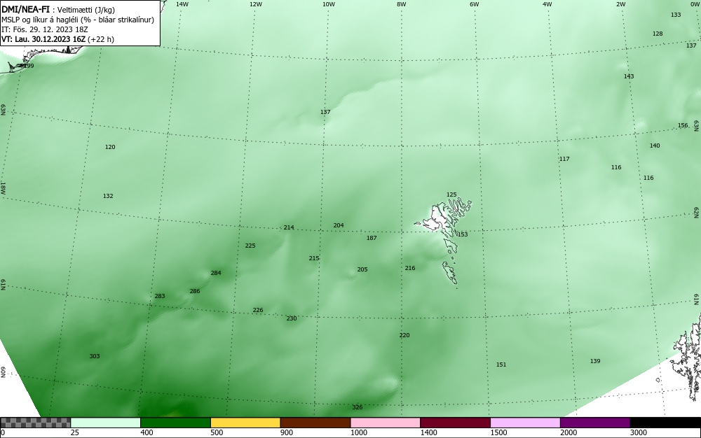Click the '62N' latitude label
The image size is (701, 438).
click(x=697, y=213)
